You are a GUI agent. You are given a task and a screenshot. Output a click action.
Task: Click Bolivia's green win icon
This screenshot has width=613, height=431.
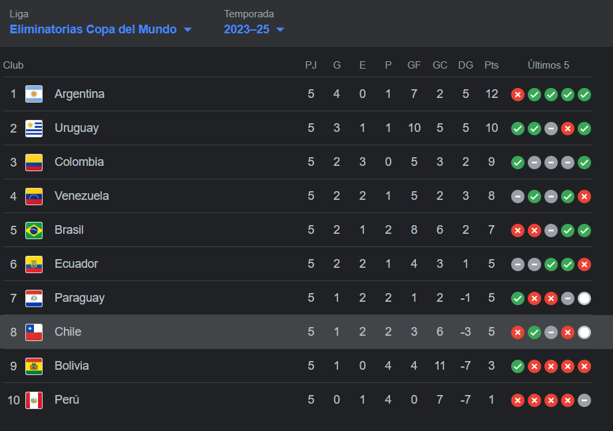click(x=518, y=366)
